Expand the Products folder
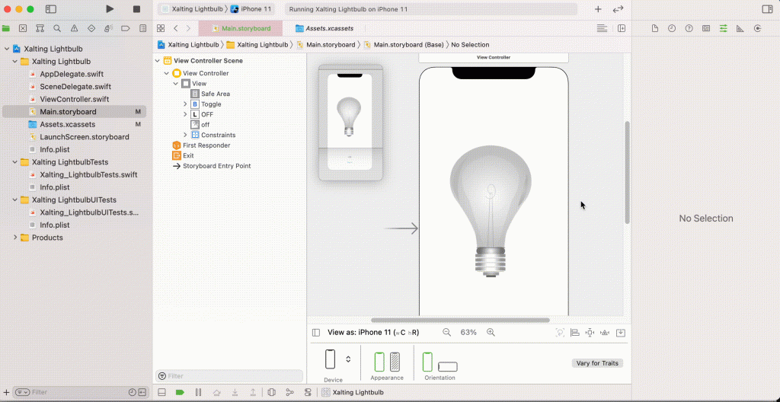The image size is (780, 402). click(15, 238)
